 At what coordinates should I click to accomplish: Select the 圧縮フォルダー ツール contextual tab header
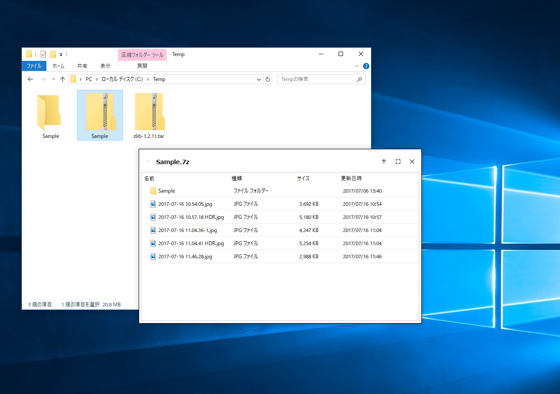(142, 55)
